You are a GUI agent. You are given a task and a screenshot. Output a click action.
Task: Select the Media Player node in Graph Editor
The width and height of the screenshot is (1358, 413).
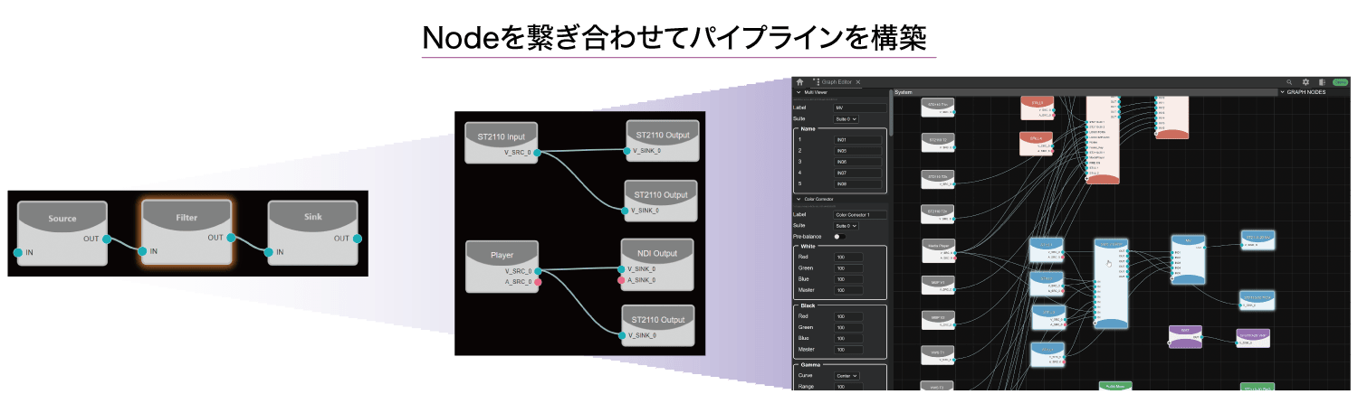(x=937, y=250)
